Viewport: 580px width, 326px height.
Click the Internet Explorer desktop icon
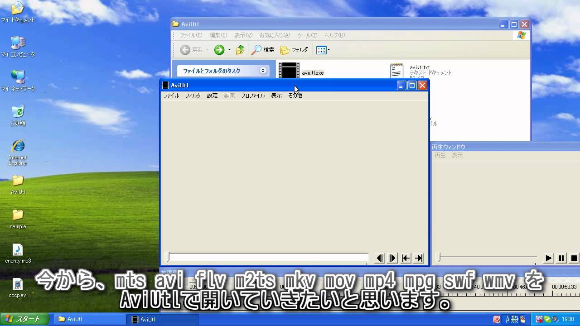tap(18, 152)
